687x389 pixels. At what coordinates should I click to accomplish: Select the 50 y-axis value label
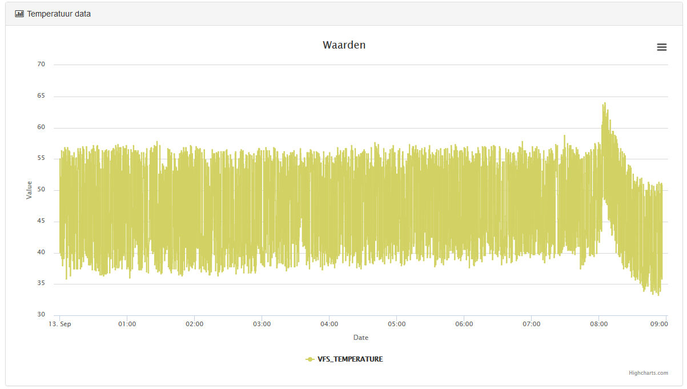point(41,190)
